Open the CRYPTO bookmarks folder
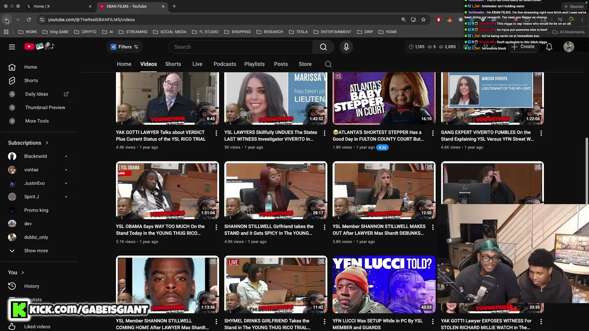 point(85,32)
